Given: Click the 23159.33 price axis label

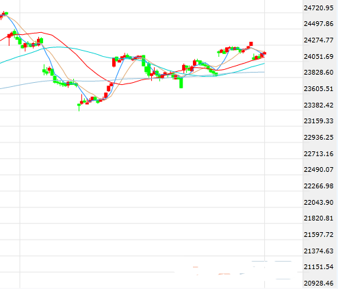Looking at the screenshot, I should [318, 121].
